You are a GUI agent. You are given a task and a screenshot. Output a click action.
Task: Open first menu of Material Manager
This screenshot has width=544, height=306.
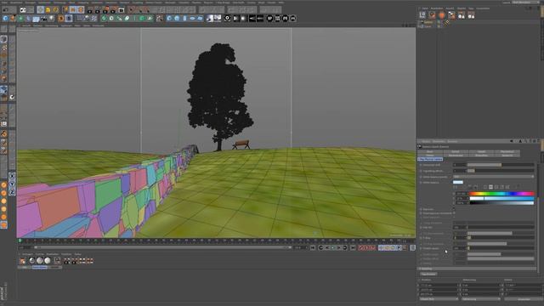[27, 254]
